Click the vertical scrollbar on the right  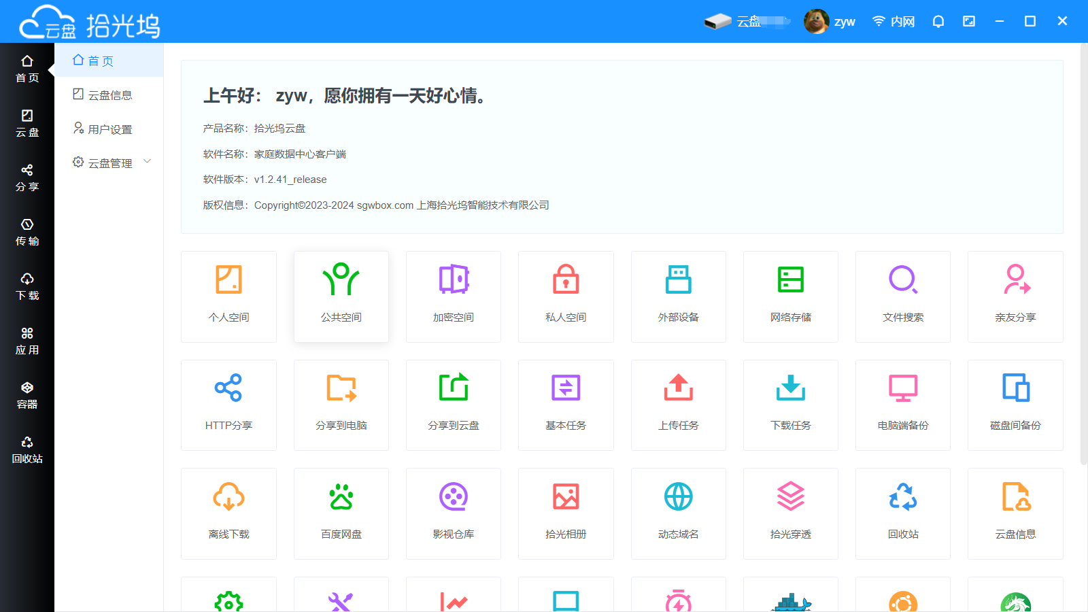point(1084,254)
